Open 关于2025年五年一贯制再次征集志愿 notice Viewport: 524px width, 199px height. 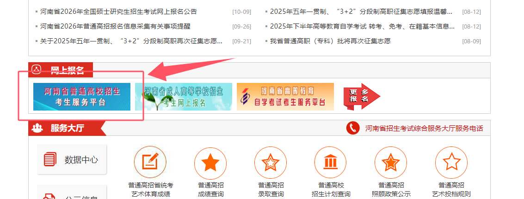[131, 41]
